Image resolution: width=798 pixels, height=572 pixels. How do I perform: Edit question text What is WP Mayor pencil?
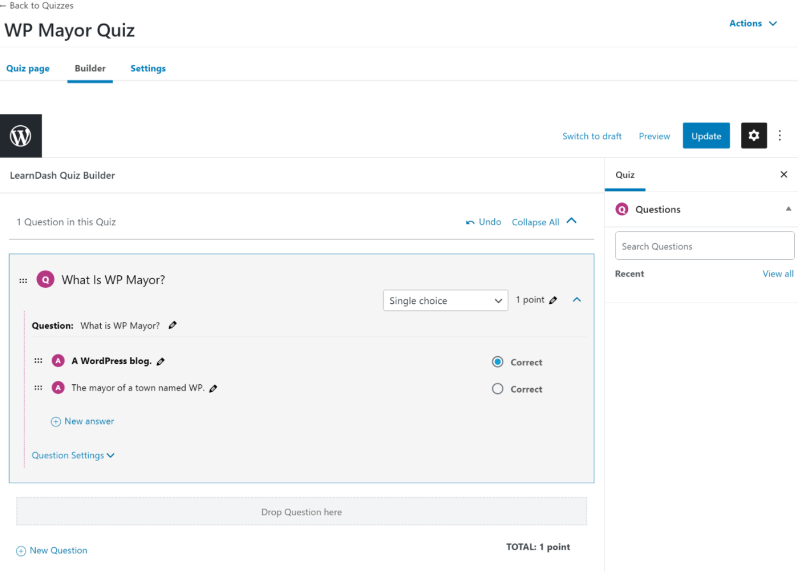[x=172, y=325]
